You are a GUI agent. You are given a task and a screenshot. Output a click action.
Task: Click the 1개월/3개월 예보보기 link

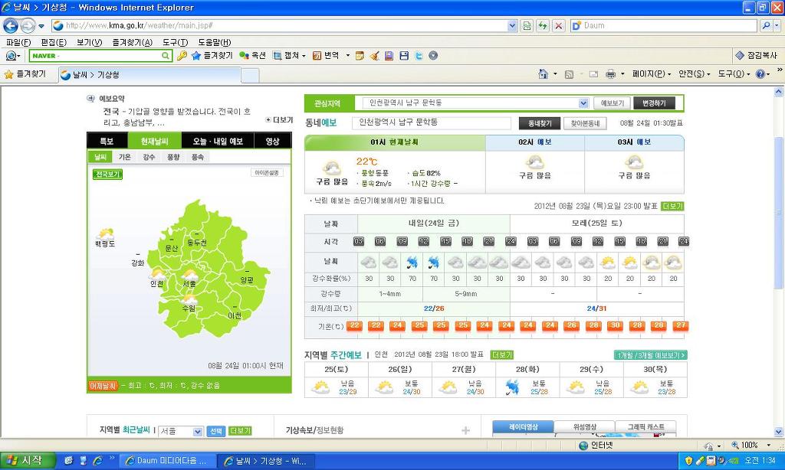click(x=650, y=355)
